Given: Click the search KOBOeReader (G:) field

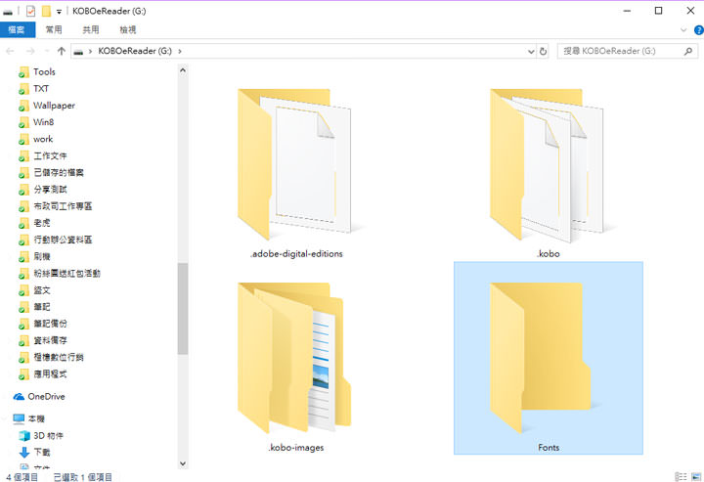Looking at the screenshot, I should (x=616, y=50).
